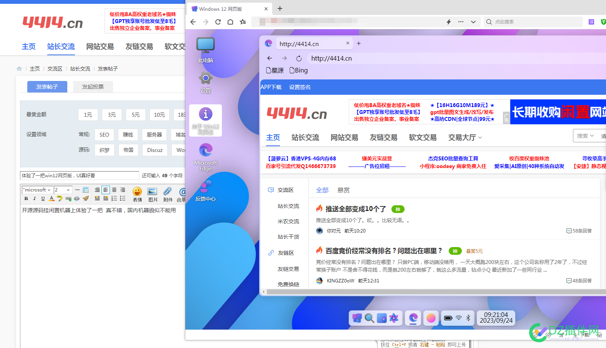Insert a hyperlink in the post editor
606x348 pixels.
(68, 198)
